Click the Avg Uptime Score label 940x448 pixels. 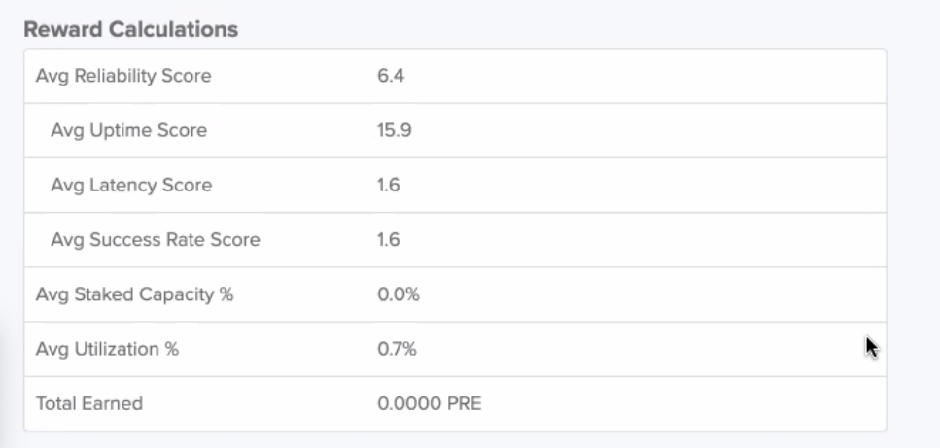[x=128, y=130]
